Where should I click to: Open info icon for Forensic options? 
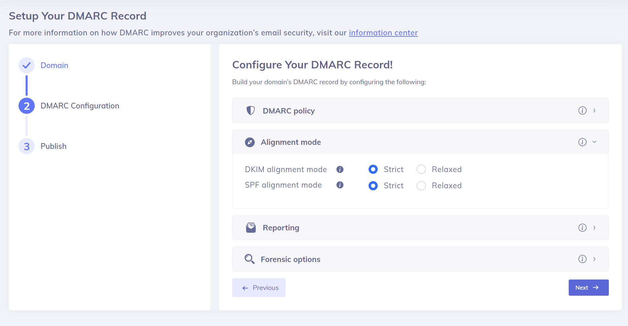tap(582, 259)
